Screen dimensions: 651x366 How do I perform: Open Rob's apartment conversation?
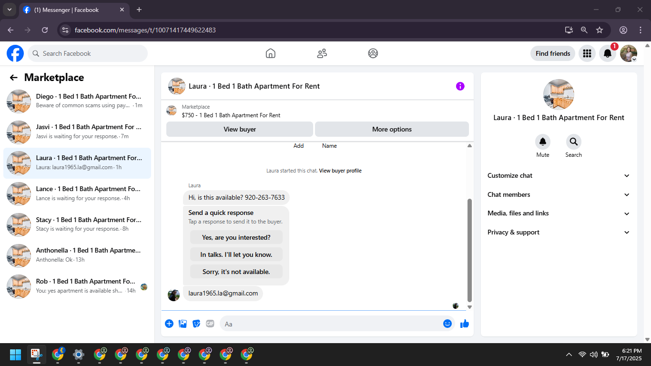tap(77, 286)
